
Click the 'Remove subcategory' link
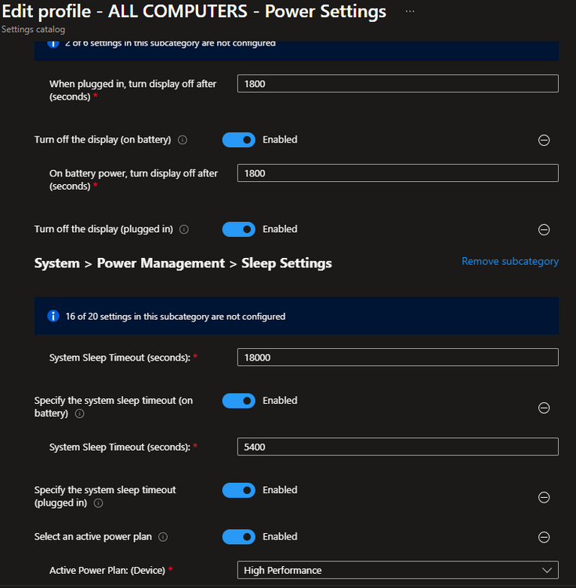[510, 261]
